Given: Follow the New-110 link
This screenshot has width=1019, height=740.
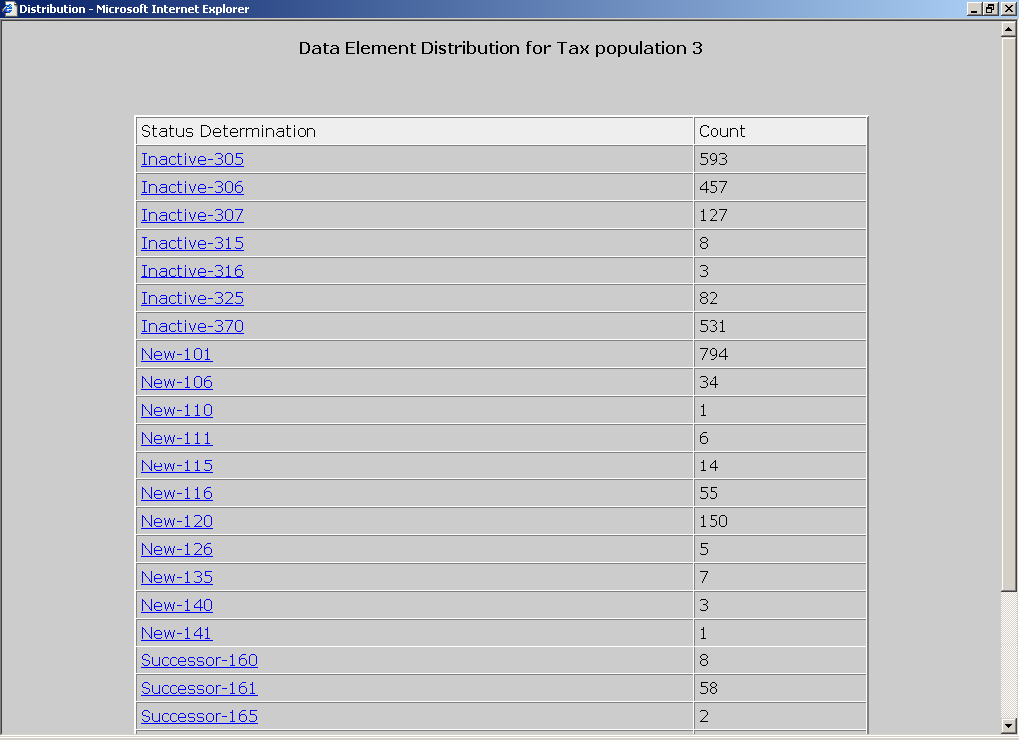Looking at the screenshot, I should [x=177, y=411].
